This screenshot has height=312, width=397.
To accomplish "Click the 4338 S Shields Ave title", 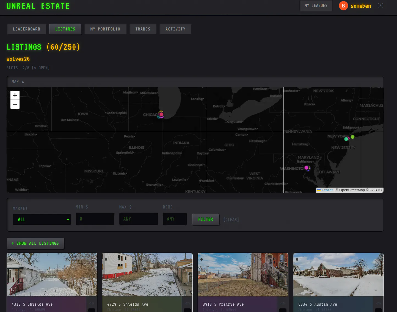I will (x=32, y=304).
